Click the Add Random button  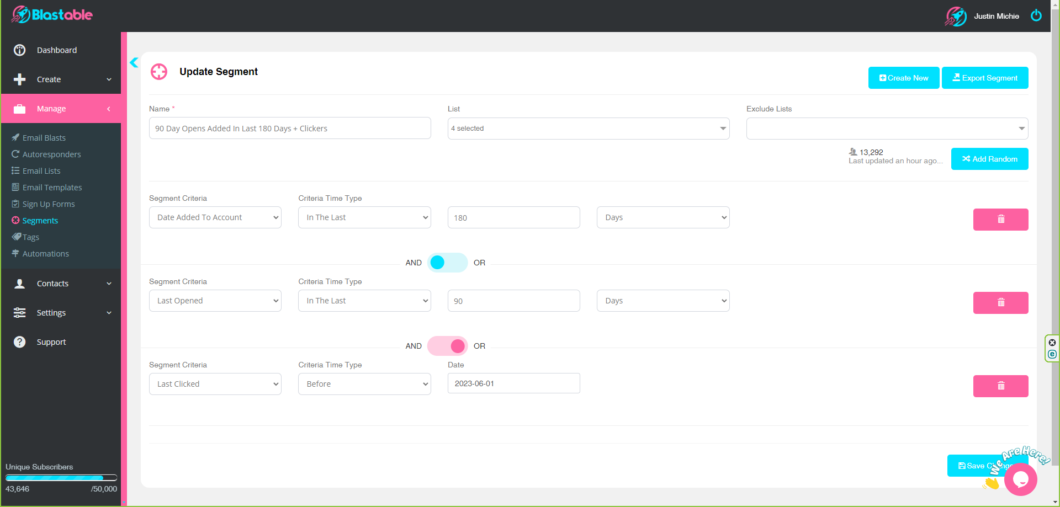point(989,159)
